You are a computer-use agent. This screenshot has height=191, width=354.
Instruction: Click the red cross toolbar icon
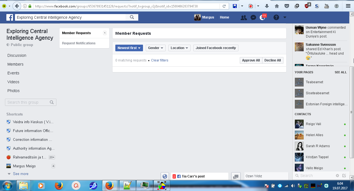(251, 6)
